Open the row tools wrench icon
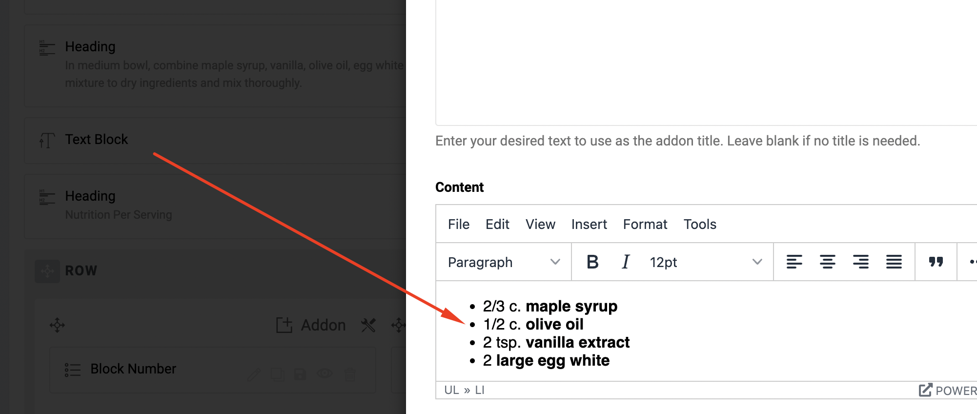 (x=368, y=325)
